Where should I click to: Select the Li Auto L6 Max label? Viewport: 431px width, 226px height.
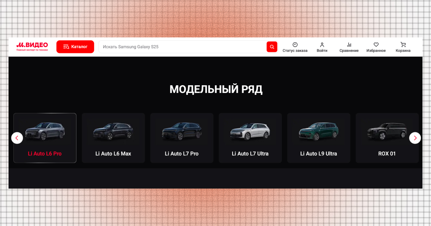[x=113, y=153]
